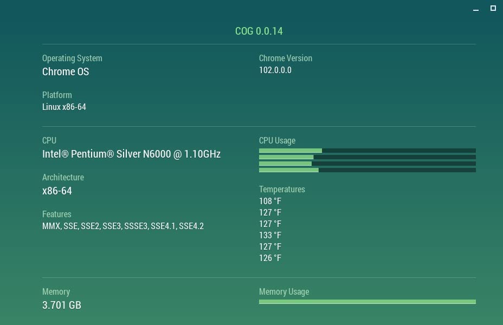Click the COG 0.0.14 title
The width and height of the screenshot is (503, 325).
[x=259, y=31]
